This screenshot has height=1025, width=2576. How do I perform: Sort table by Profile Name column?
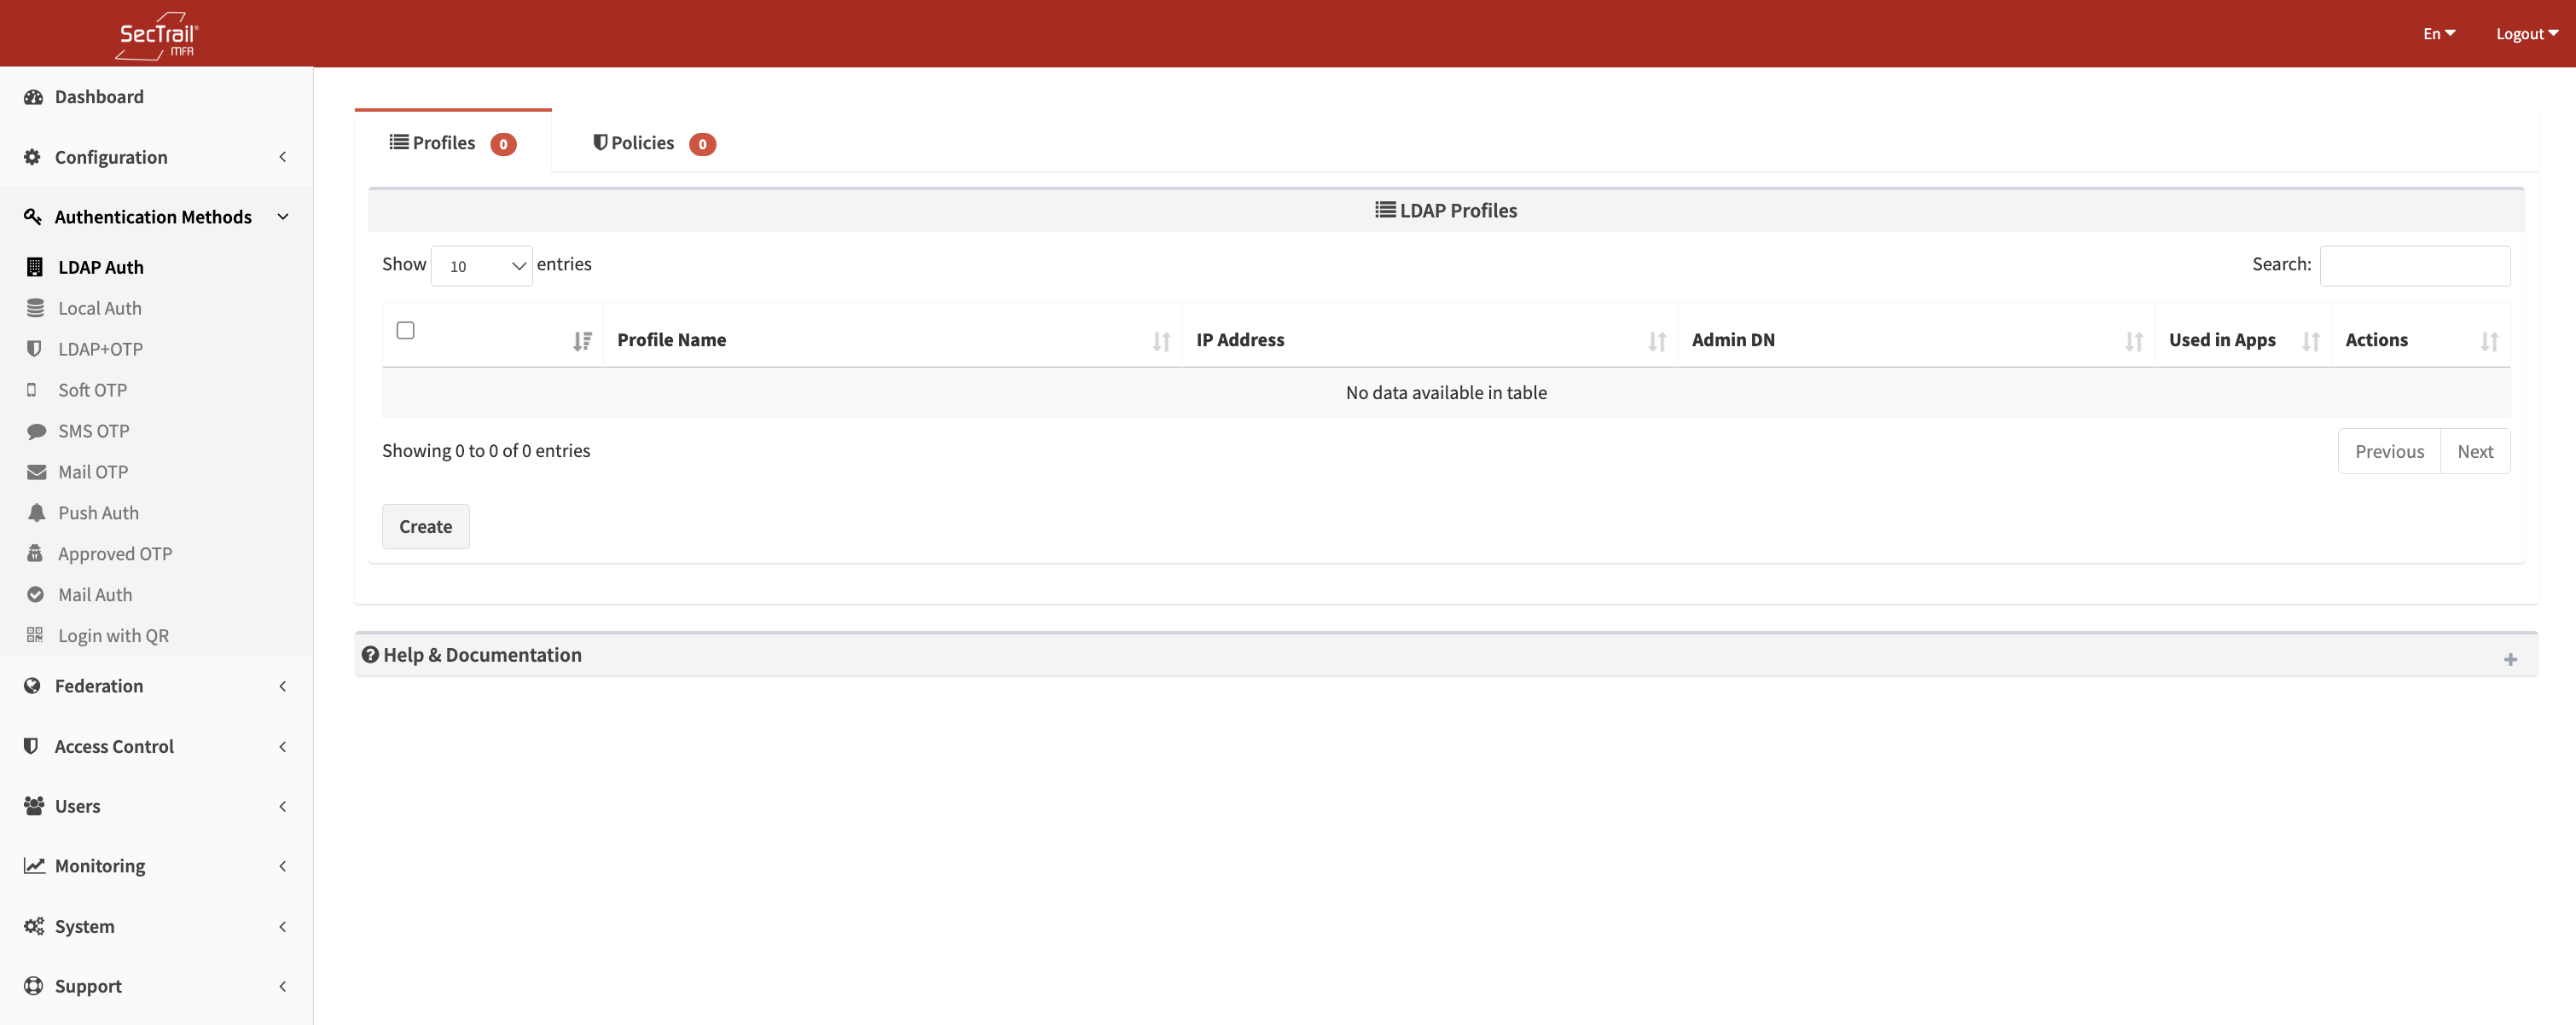pyautogui.click(x=671, y=340)
